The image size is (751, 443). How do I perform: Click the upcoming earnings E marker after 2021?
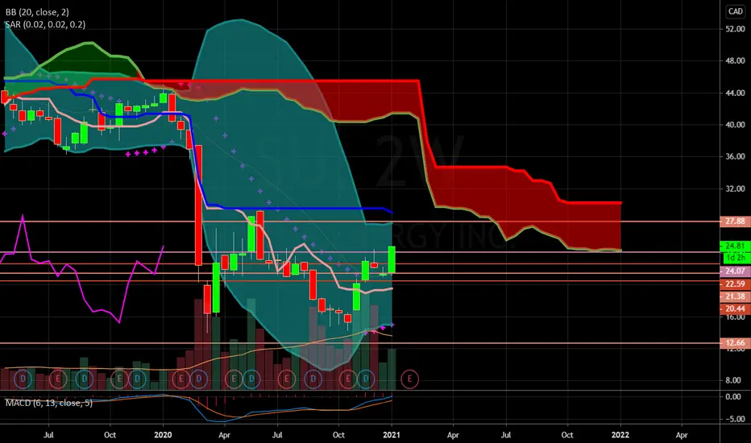point(409,379)
